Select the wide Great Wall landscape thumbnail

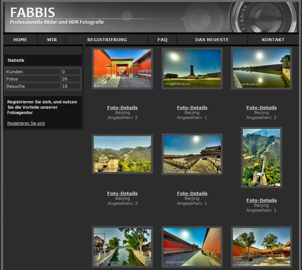(122, 154)
